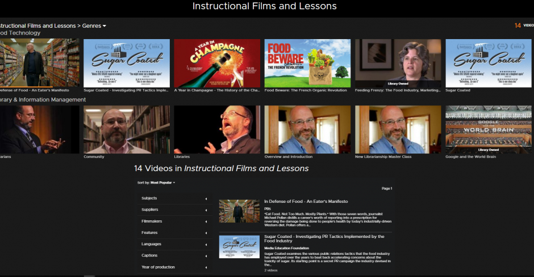Expand the Captions filter
Screen dimensions: 534x277
click(x=174, y=255)
